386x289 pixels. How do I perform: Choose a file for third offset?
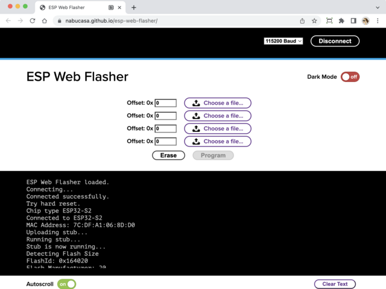coord(218,128)
